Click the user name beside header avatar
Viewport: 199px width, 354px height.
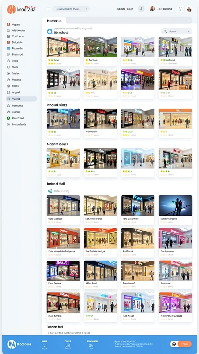164,9
